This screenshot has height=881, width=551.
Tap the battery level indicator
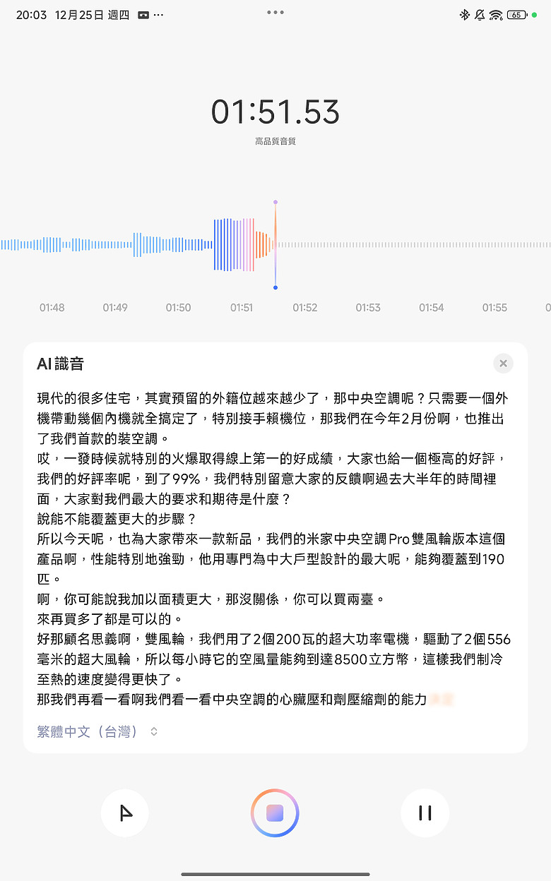tap(516, 15)
